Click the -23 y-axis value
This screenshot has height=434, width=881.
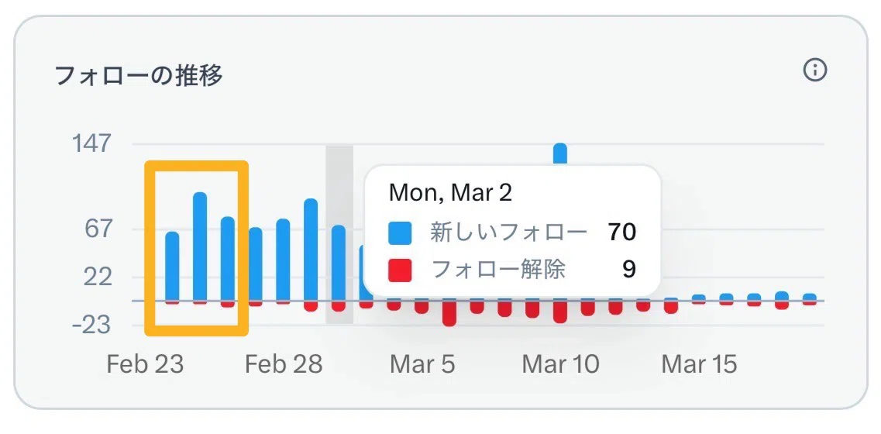pos(93,325)
